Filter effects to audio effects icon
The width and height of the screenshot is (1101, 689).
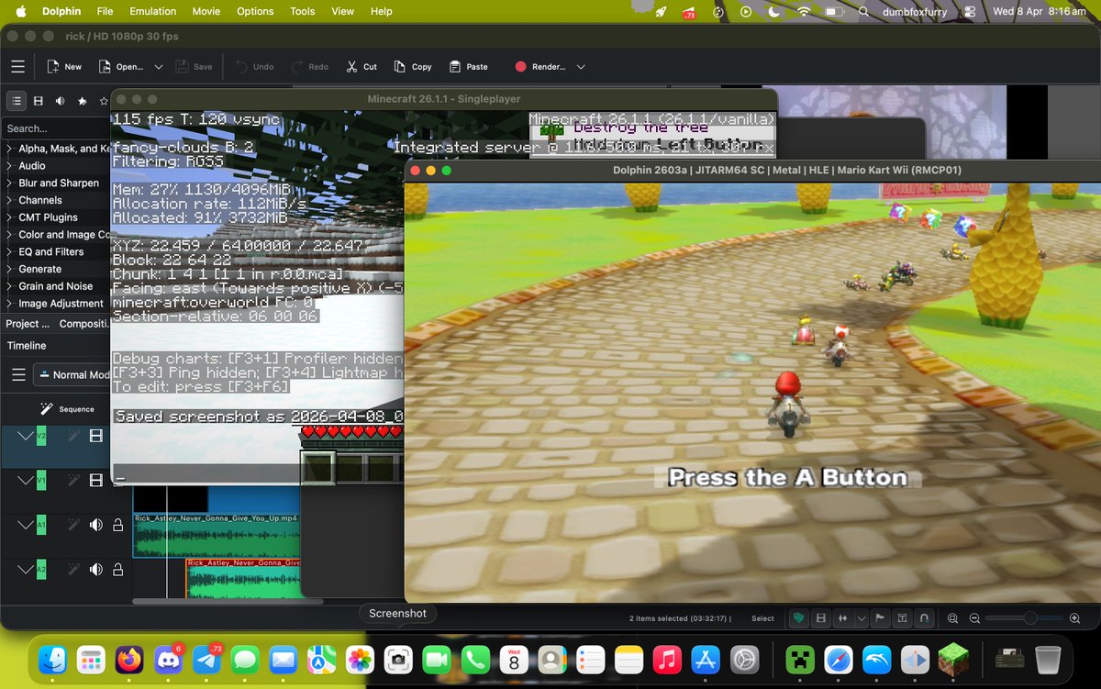pyautogui.click(x=61, y=101)
